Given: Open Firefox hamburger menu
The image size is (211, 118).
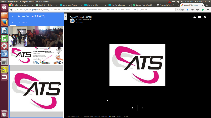Looking at the screenshot, I should [207, 10].
